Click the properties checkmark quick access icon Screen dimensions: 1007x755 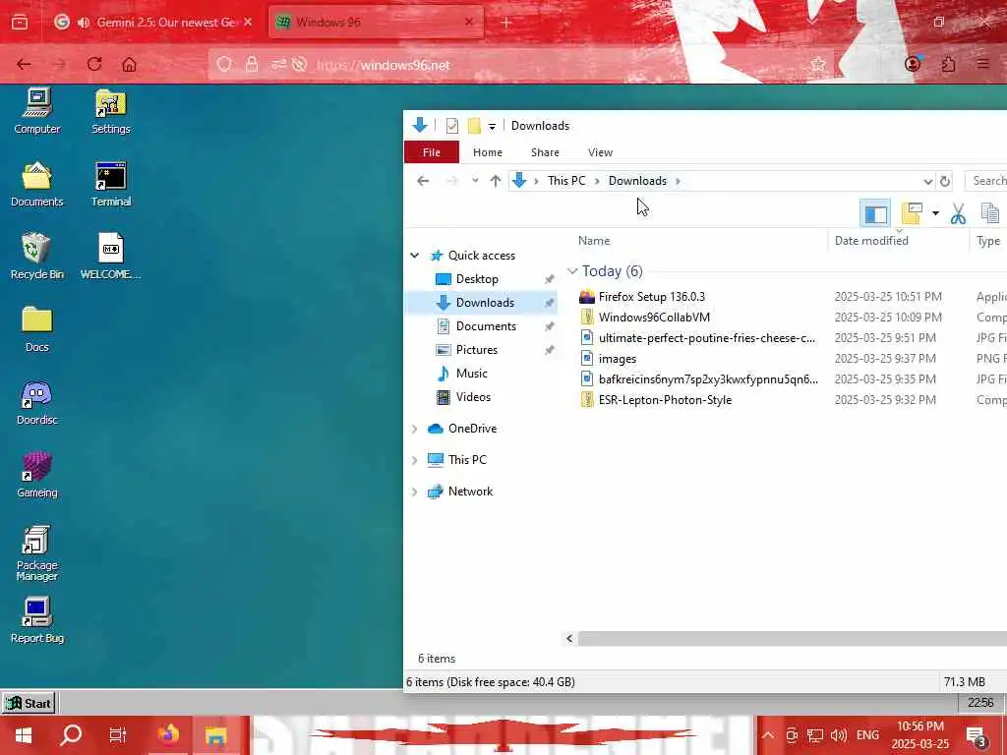click(452, 126)
